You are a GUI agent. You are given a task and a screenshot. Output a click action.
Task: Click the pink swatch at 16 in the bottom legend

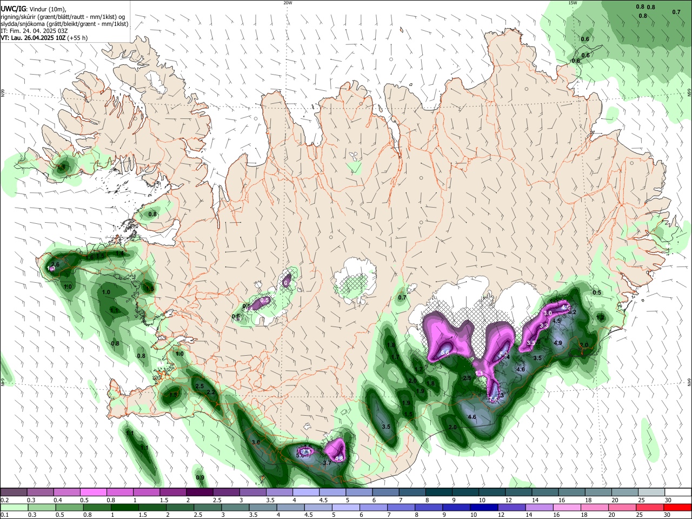pyautogui.click(x=567, y=508)
